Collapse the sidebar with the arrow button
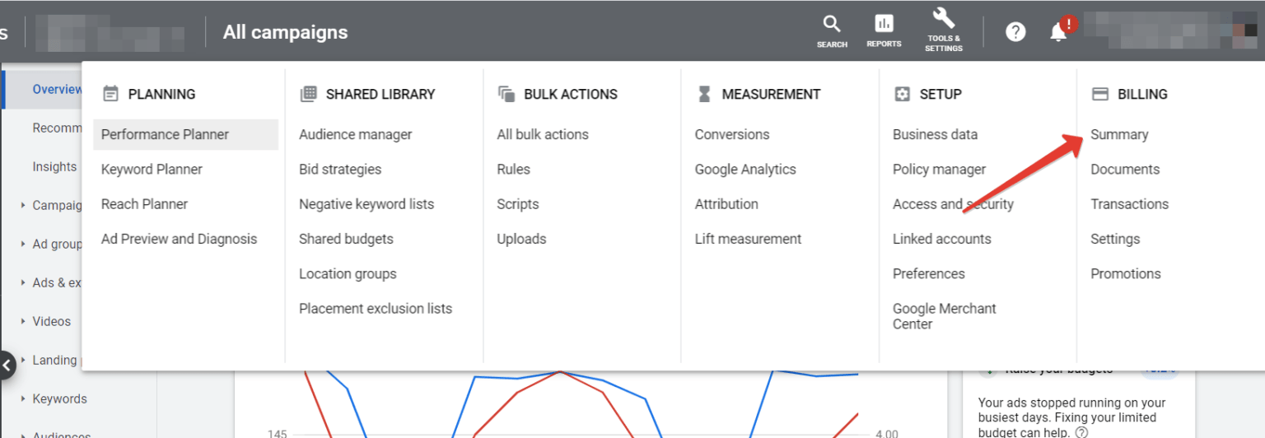The width and height of the screenshot is (1265, 438). [7, 366]
